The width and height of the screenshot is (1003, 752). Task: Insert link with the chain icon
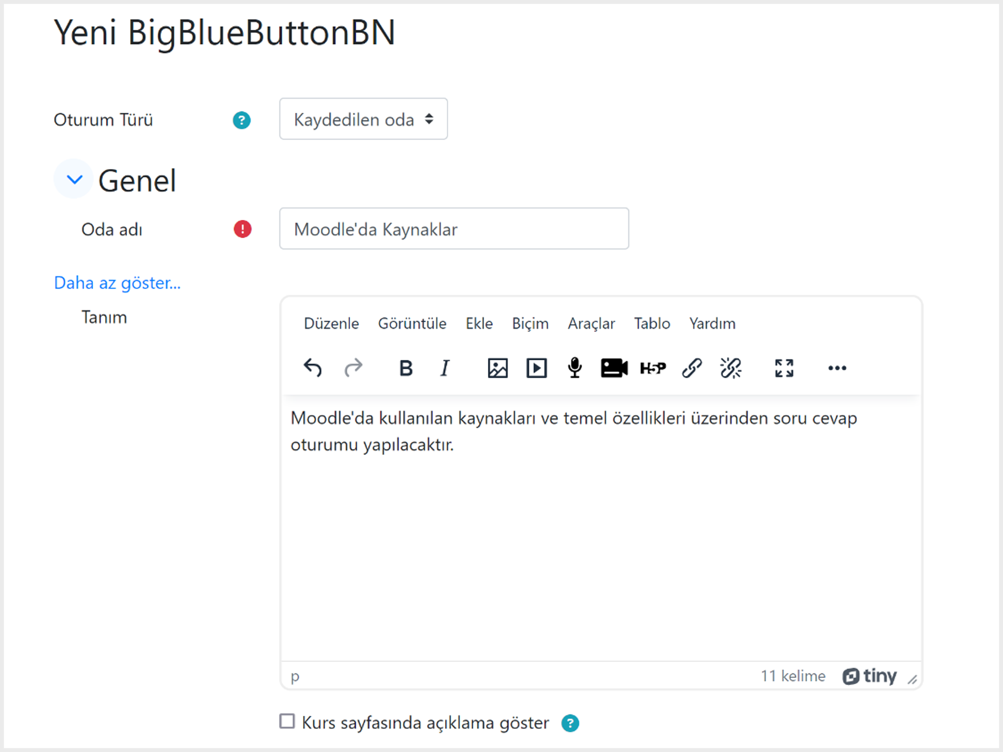coord(692,368)
